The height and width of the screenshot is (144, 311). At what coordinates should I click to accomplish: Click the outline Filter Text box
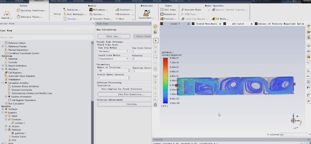click(x=46, y=37)
